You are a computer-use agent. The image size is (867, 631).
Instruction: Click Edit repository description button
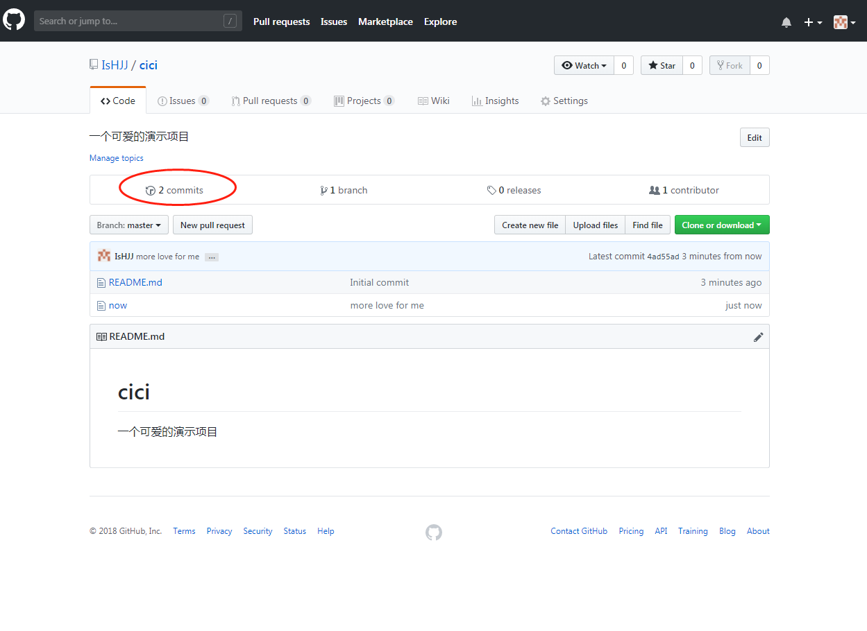pyautogui.click(x=755, y=137)
